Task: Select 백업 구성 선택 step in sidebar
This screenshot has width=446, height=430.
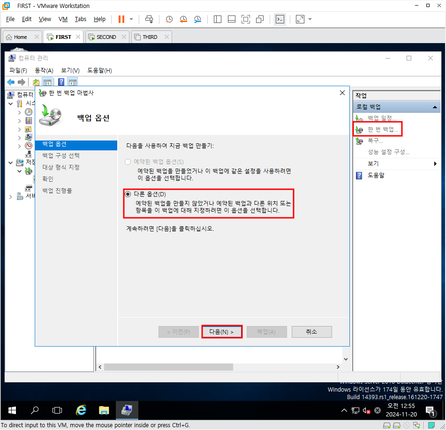Action: [61, 156]
